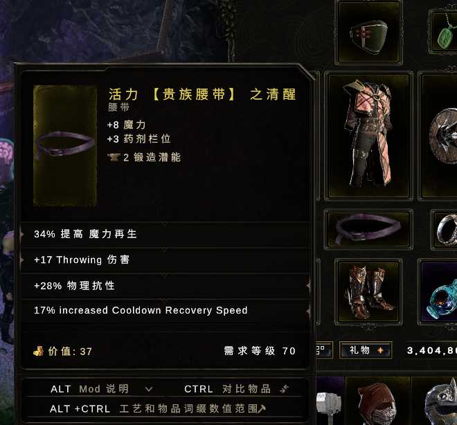Click the CTRL 对比物品 compare option
This screenshot has height=425, width=457.
tap(236, 389)
